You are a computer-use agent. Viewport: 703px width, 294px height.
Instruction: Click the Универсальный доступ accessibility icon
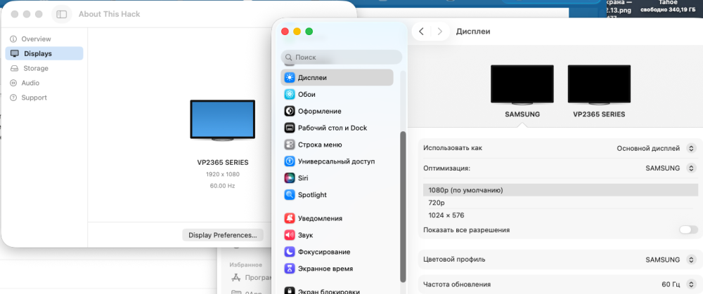290,161
